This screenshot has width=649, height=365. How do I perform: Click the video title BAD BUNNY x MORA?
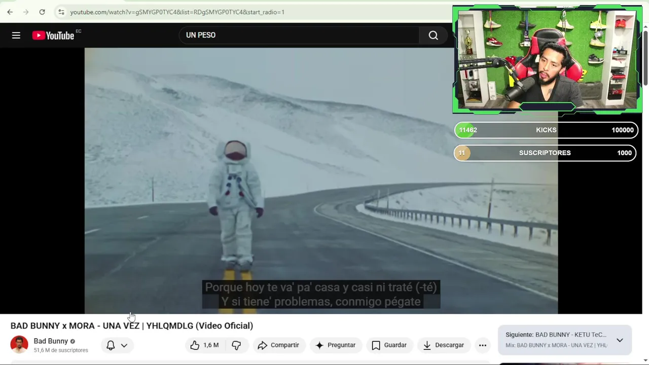(132, 325)
